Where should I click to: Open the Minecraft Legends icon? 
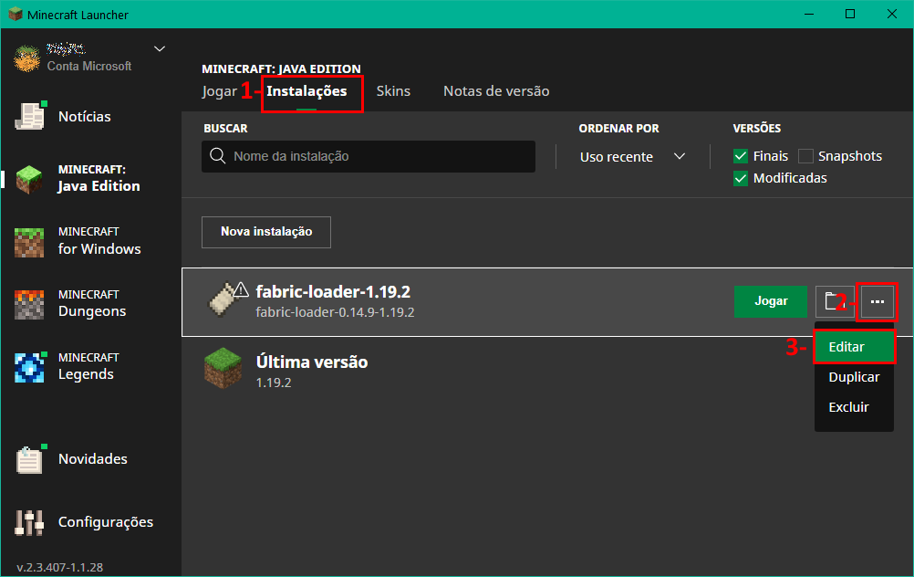[29, 368]
